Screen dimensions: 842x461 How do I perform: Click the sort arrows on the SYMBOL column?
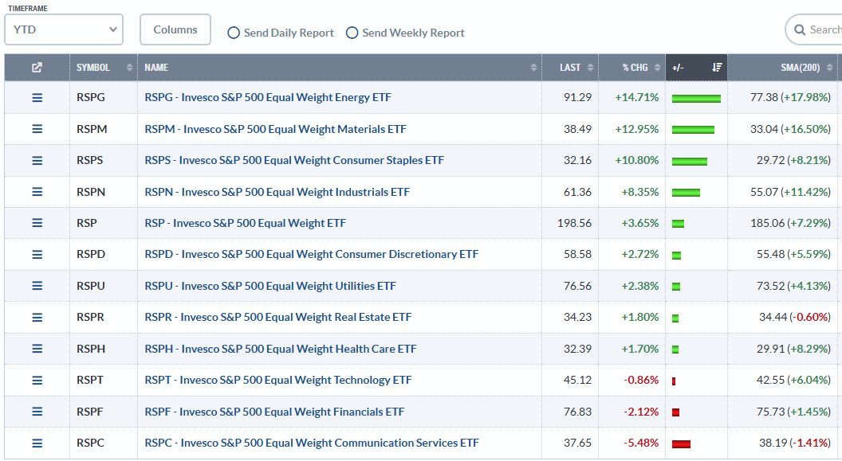[x=128, y=68]
